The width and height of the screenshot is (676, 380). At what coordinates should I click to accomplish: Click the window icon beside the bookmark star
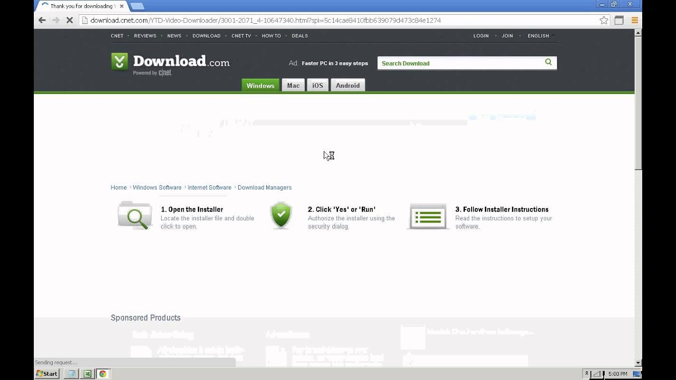pos(619,20)
